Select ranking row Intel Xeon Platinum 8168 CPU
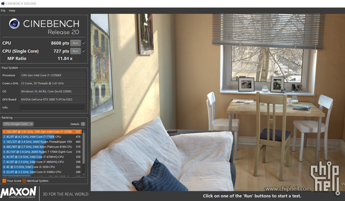345x201 pixels. click(x=42, y=147)
